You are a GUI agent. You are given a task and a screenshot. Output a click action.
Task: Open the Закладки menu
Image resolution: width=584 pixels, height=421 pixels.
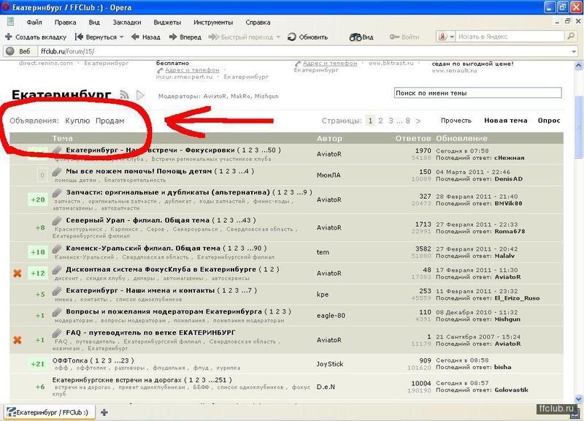click(127, 23)
